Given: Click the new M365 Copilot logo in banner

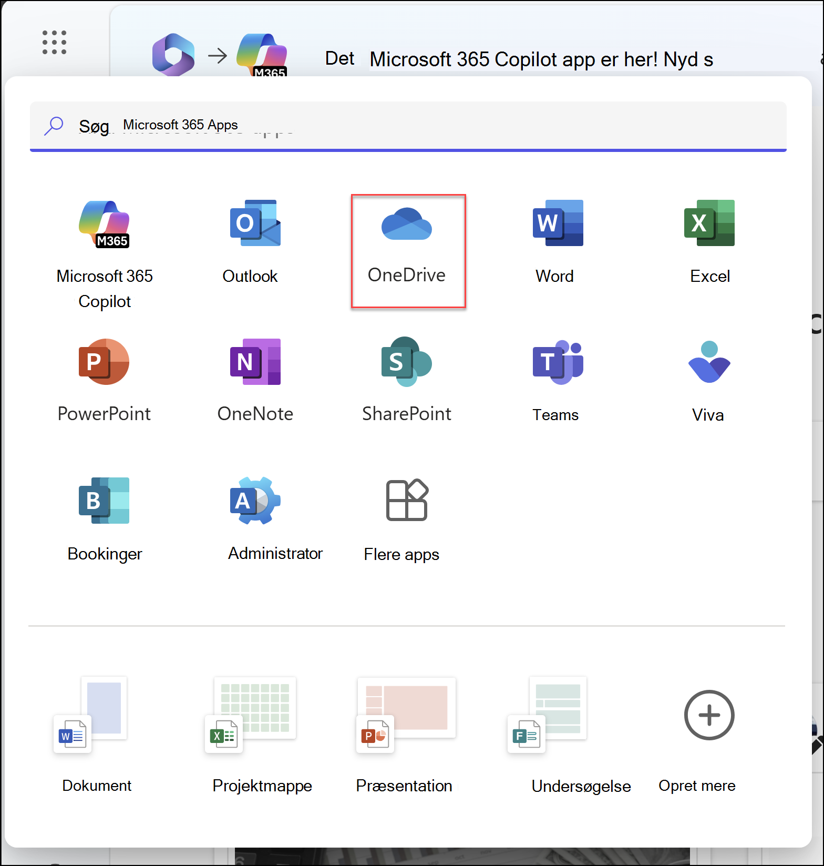Looking at the screenshot, I should tap(262, 55).
